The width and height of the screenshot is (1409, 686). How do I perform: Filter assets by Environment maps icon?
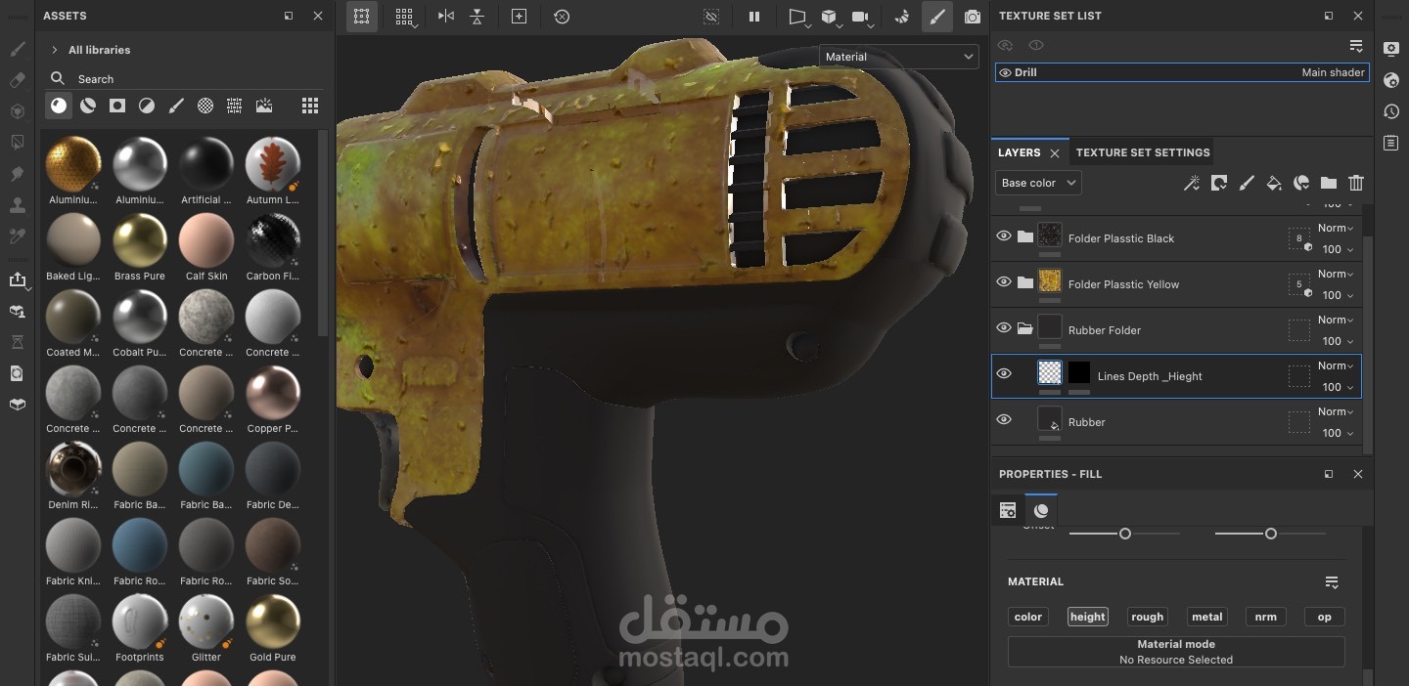click(x=264, y=106)
